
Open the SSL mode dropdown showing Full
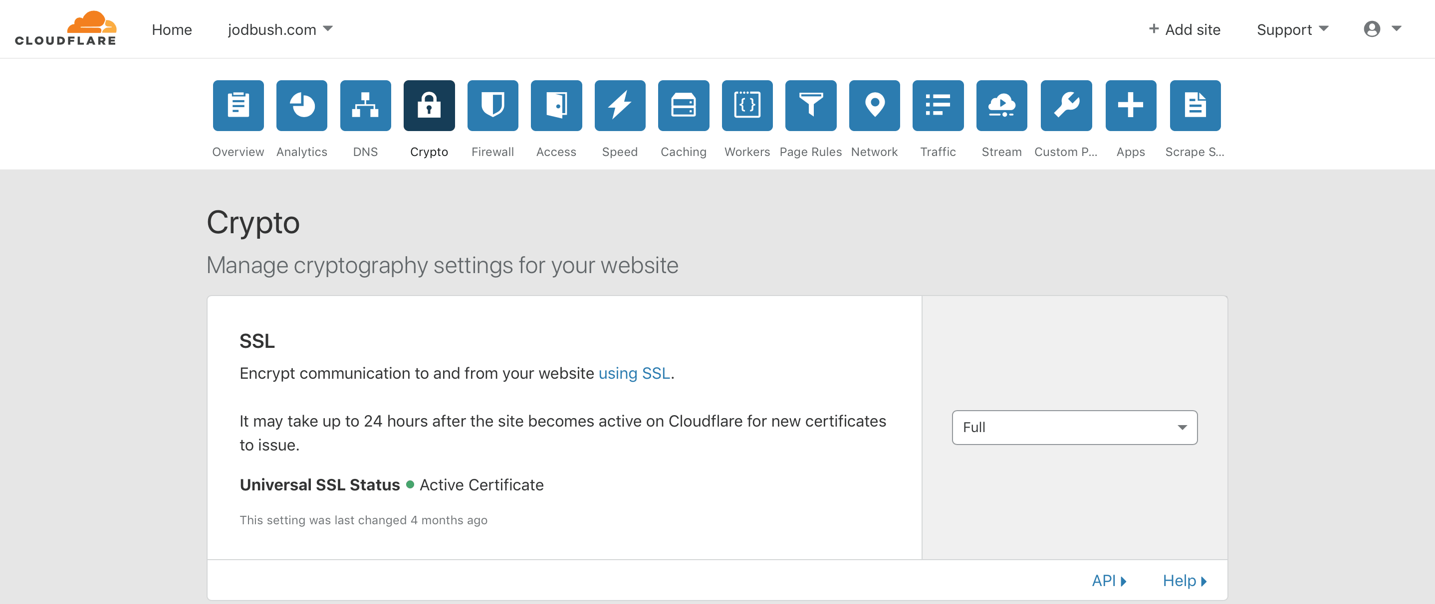point(1075,427)
